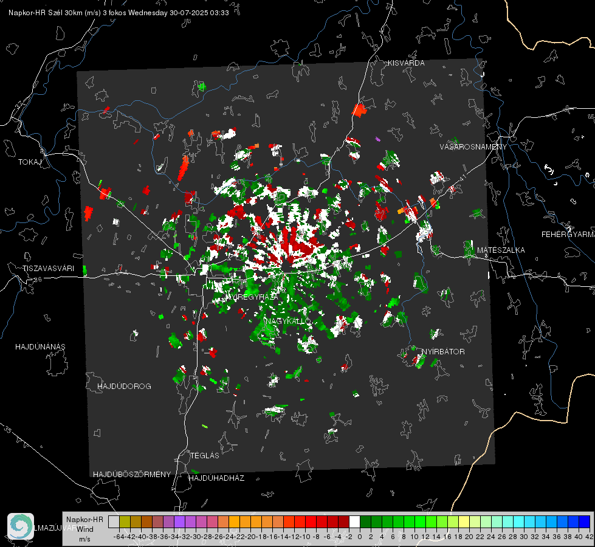Image resolution: width=595 pixels, height=547 pixels.
Task: Click the MÁTÉSZALKA town label
Action: [x=501, y=250]
